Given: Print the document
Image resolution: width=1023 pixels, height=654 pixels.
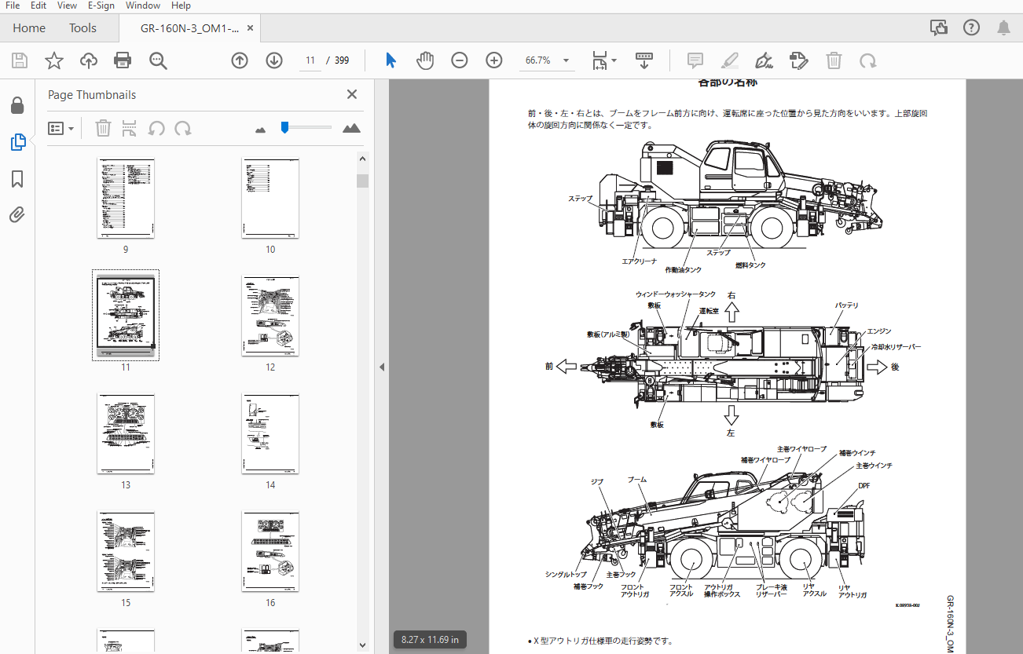Looking at the screenshot, I should point(123,60).
